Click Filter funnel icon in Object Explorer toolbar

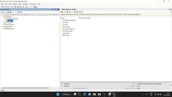coord(16,12)
